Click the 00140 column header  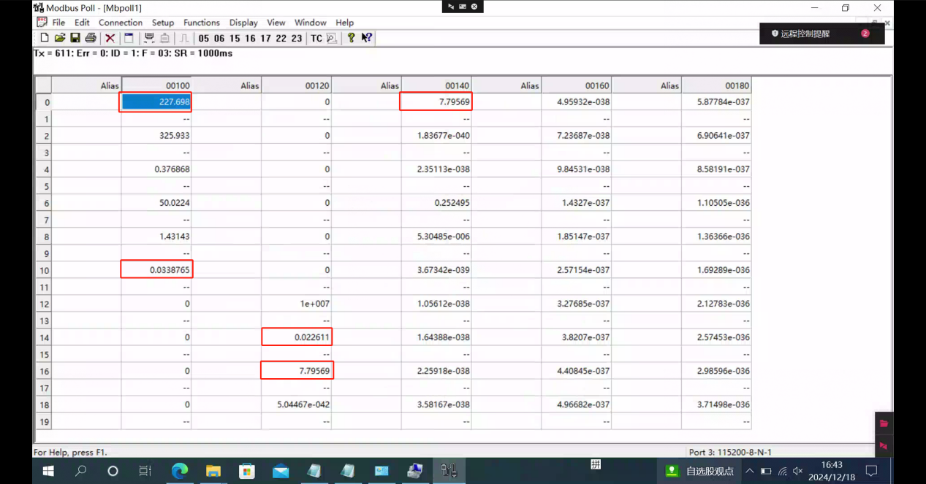[436, 85]
